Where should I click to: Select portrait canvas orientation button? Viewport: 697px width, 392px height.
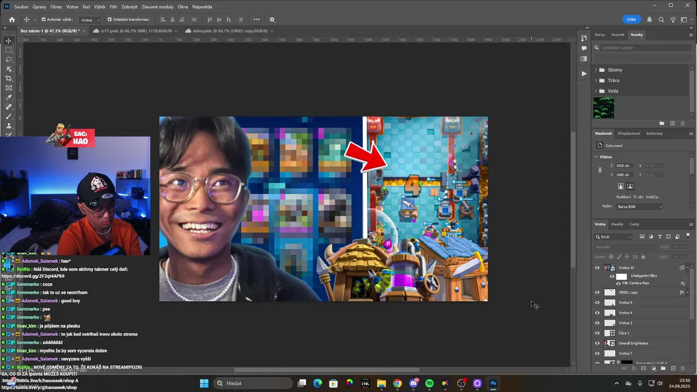click(620, 186)
